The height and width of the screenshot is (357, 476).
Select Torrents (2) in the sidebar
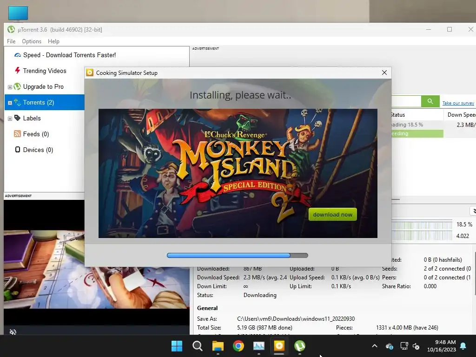click(x=39, y=102)
